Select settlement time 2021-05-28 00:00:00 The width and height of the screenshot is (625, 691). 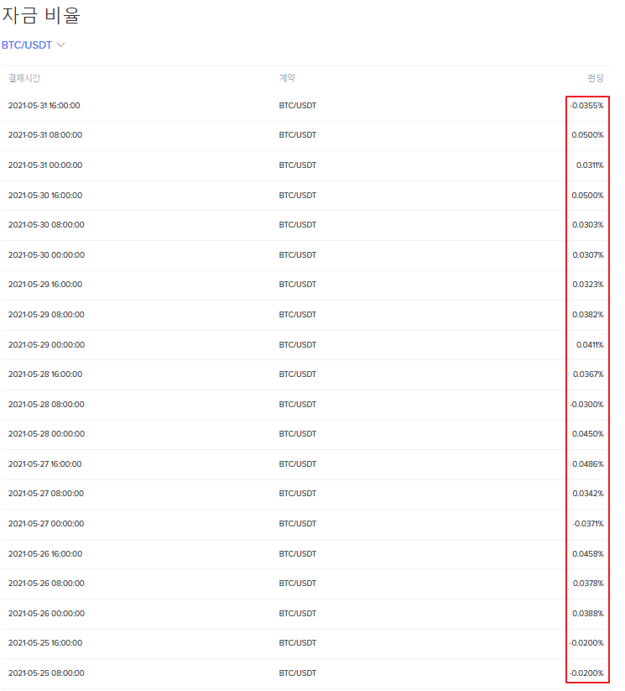click(46, 433)
